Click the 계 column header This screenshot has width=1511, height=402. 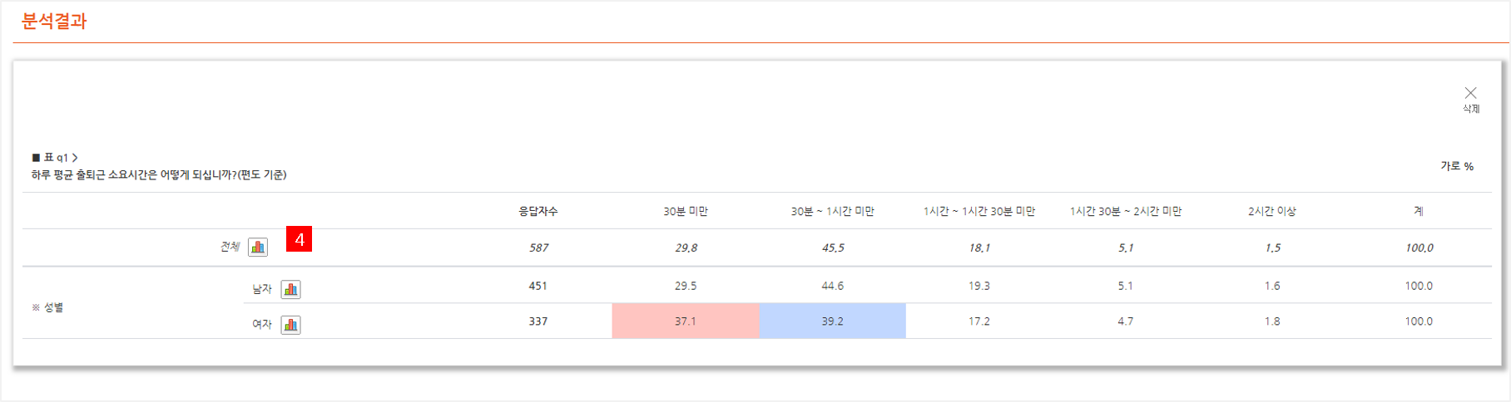point(1419,211)
